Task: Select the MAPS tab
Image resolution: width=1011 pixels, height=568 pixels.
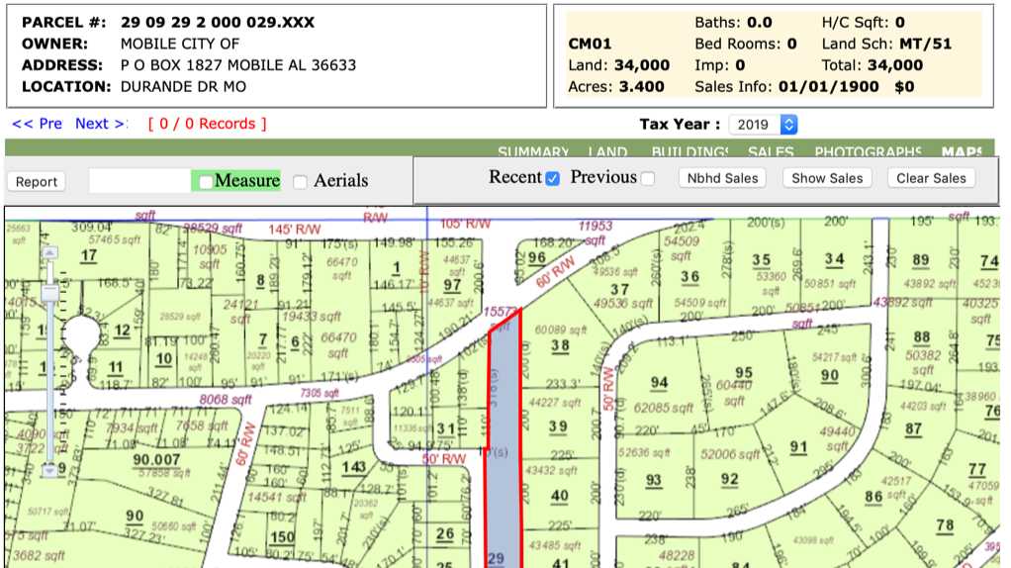Action: (962, 152)
